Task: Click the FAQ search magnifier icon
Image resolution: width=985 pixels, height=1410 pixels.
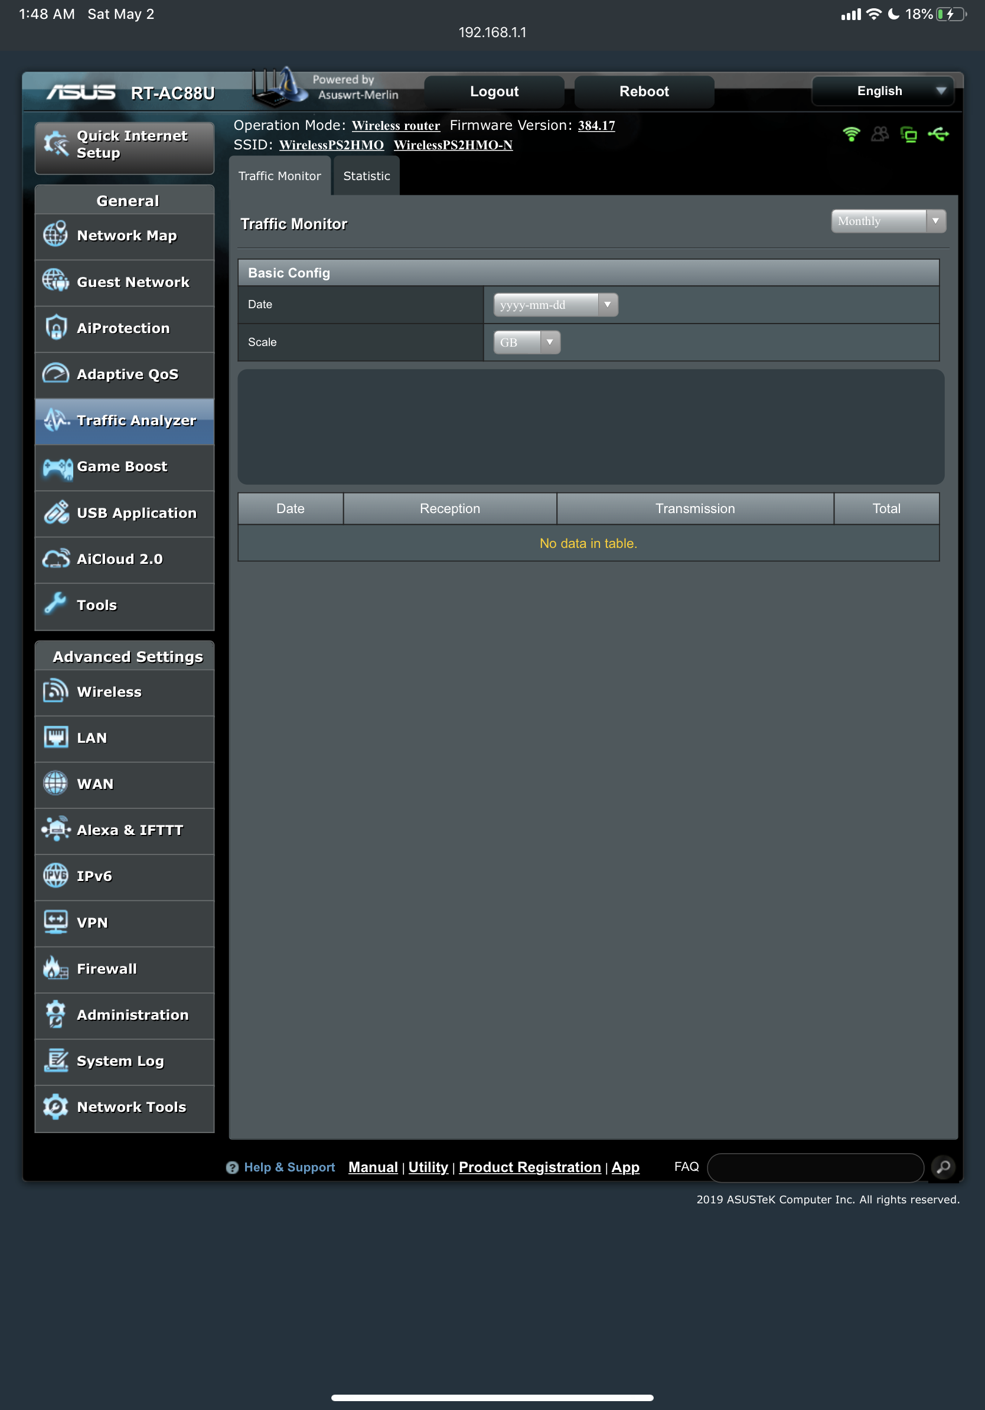Action: [942, 1166]
